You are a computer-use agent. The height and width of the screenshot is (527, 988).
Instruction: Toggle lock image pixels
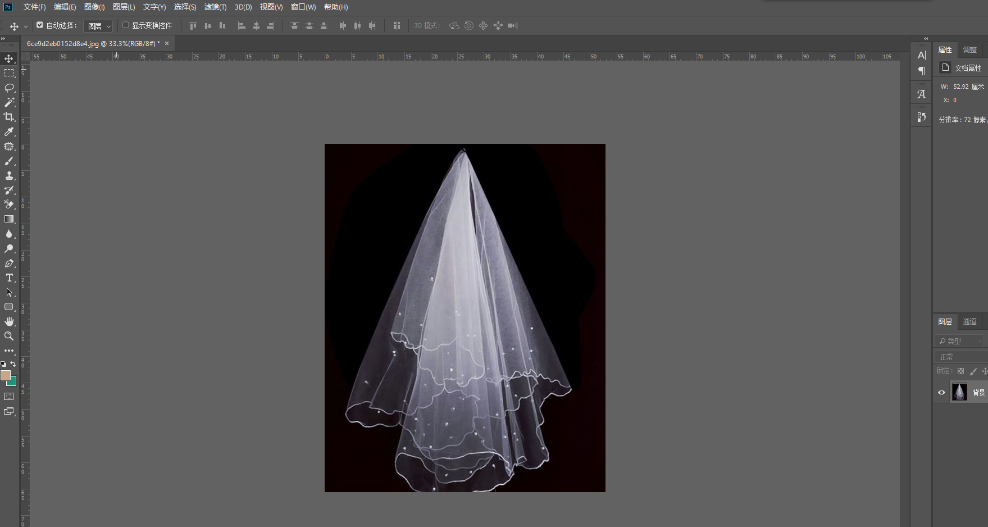973,371
